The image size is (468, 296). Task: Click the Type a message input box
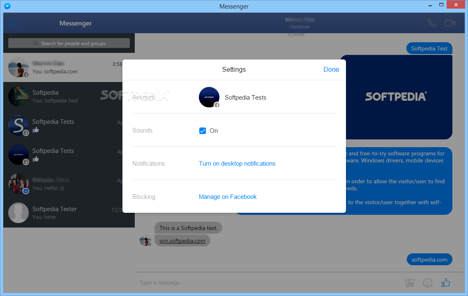coord(269,282)
